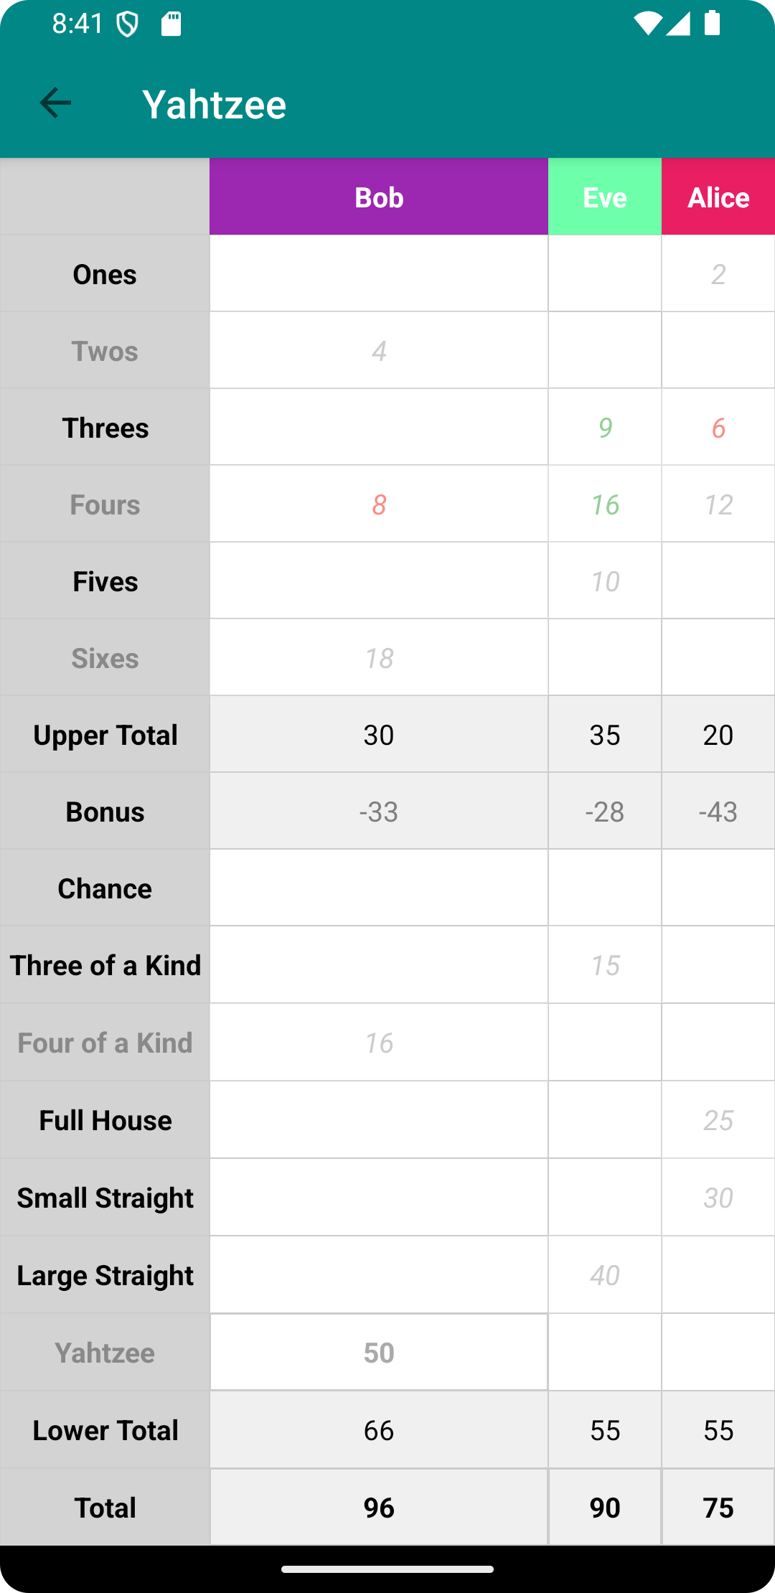Tap Alice's Ones cell showing 2
The height and width of the screenshot is (1593, 775).
coord(718,273)
